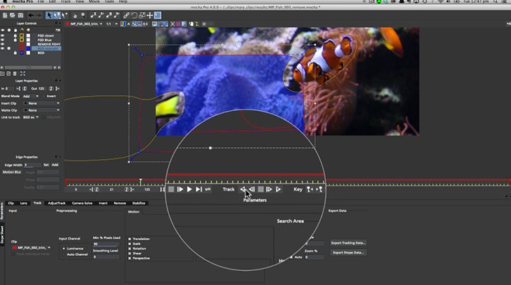Screen dimensions: 511x285
Task: Switch to the Remove tab
Action: click(120, 203)
